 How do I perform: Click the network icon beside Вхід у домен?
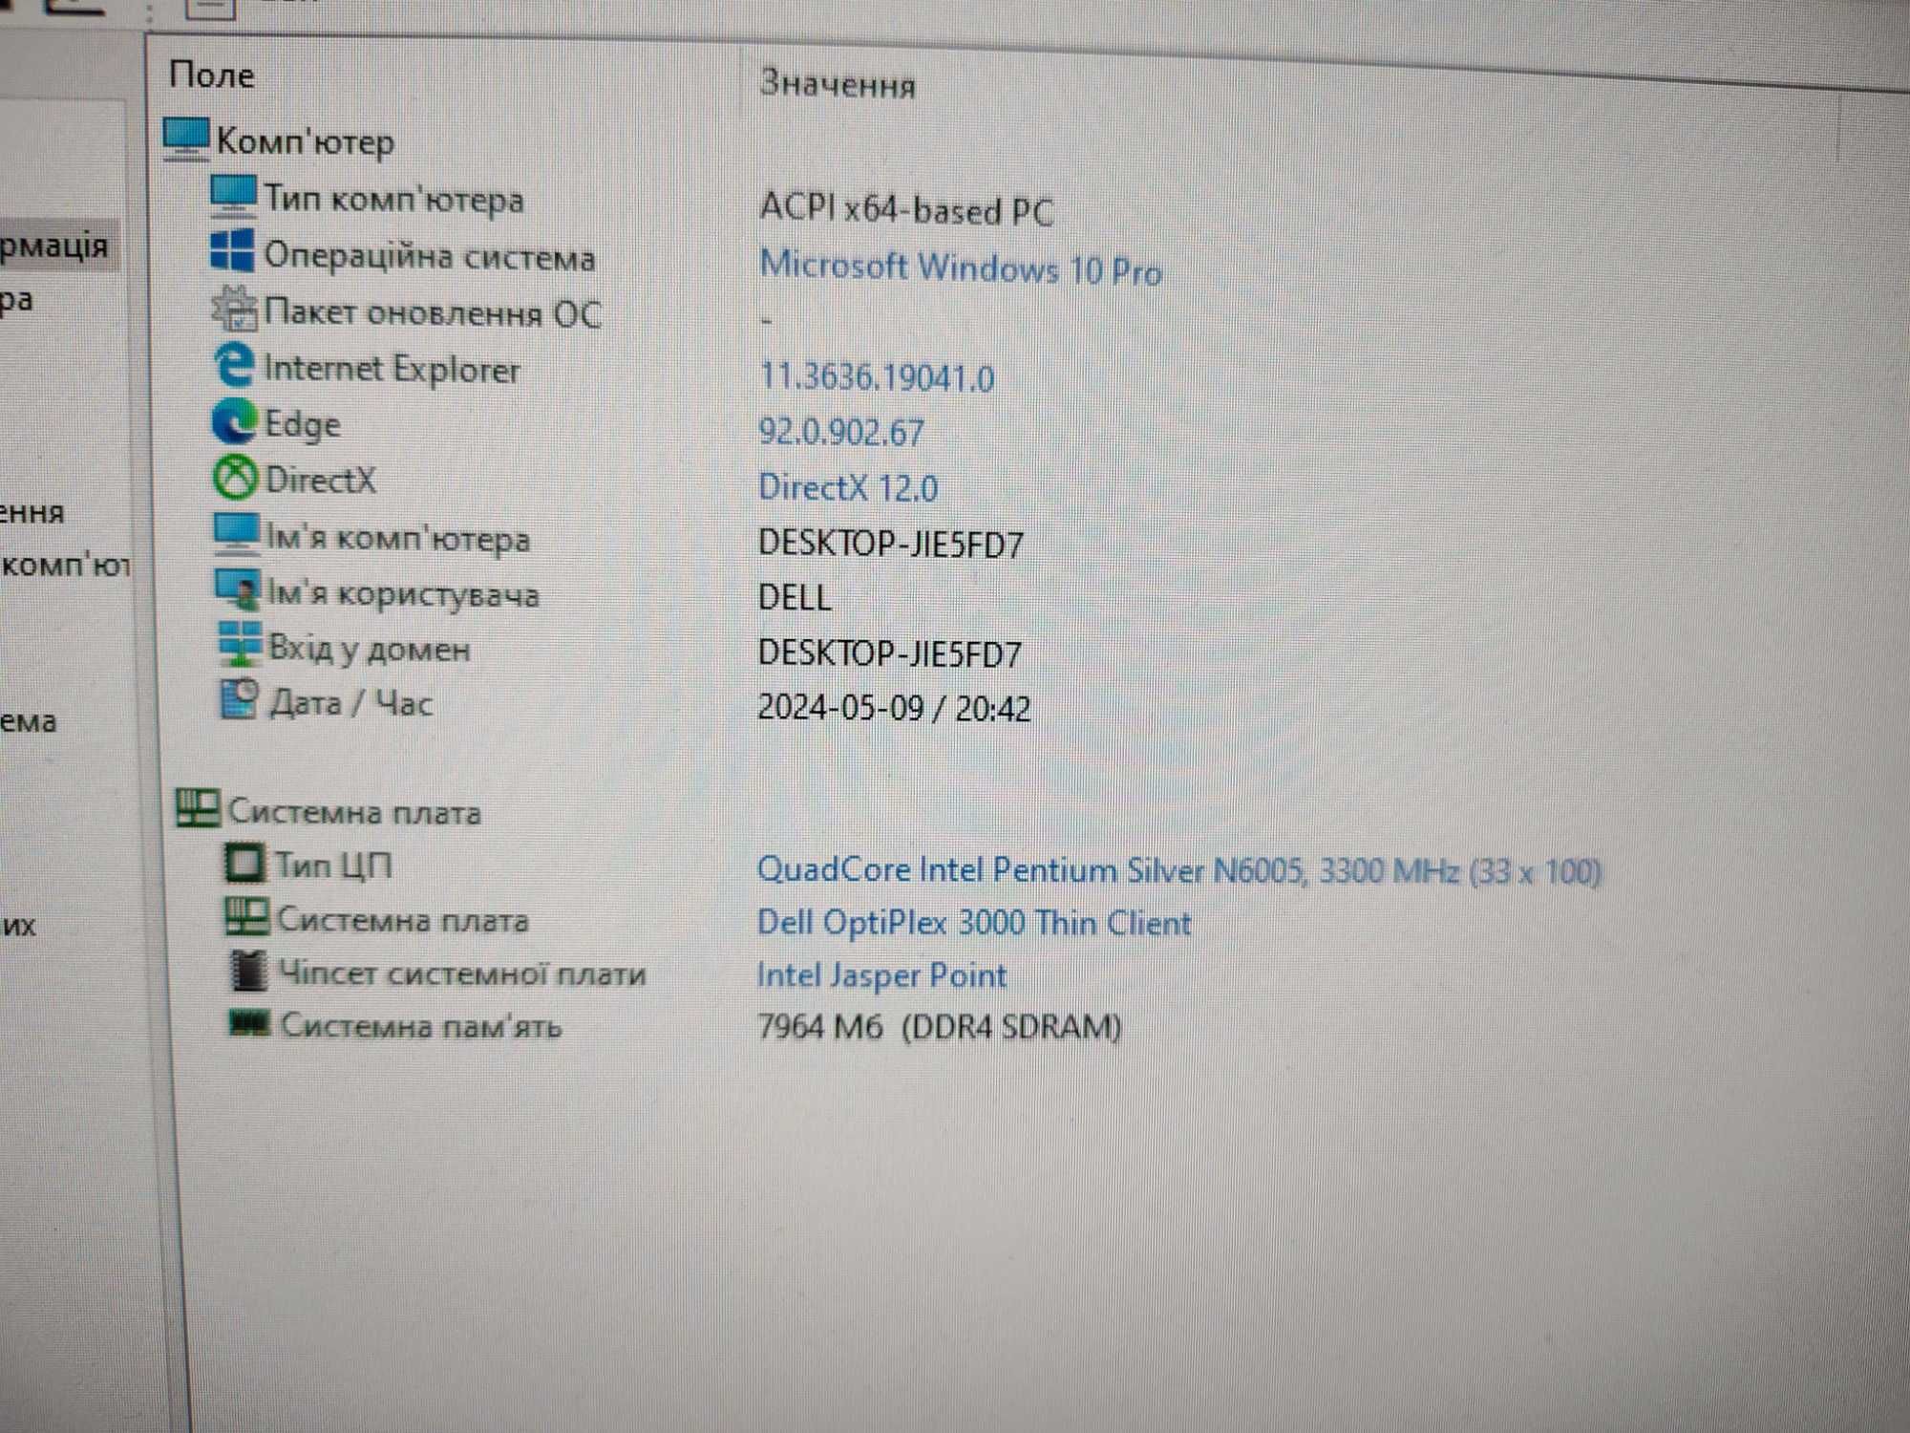pos(240,644)
